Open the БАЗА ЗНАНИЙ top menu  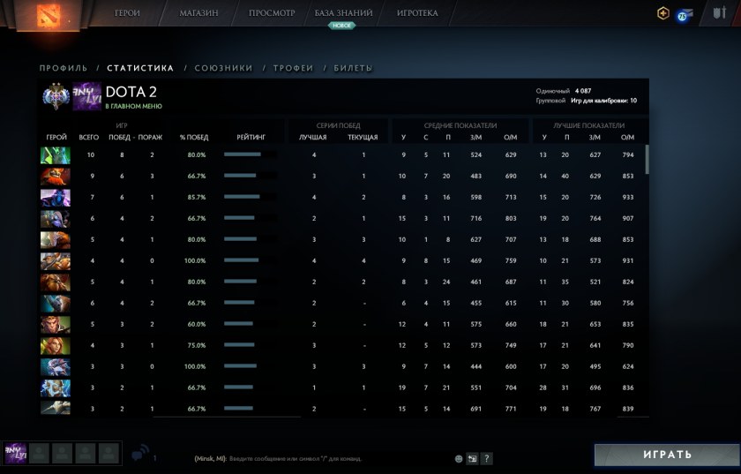point(343,13)
